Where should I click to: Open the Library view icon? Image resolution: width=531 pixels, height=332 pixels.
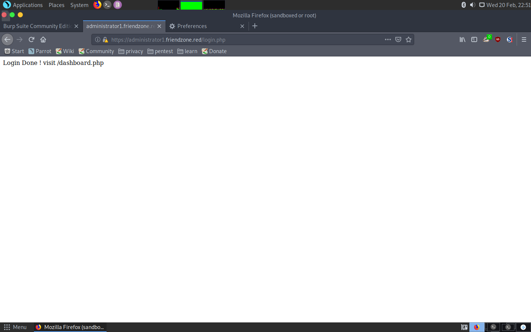pyautogui.click(x=462, y=39)
